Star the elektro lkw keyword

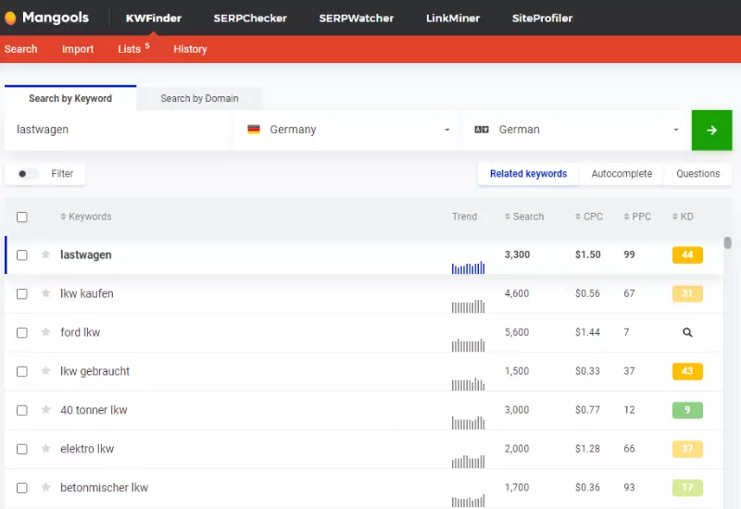[x=45, y=448]
